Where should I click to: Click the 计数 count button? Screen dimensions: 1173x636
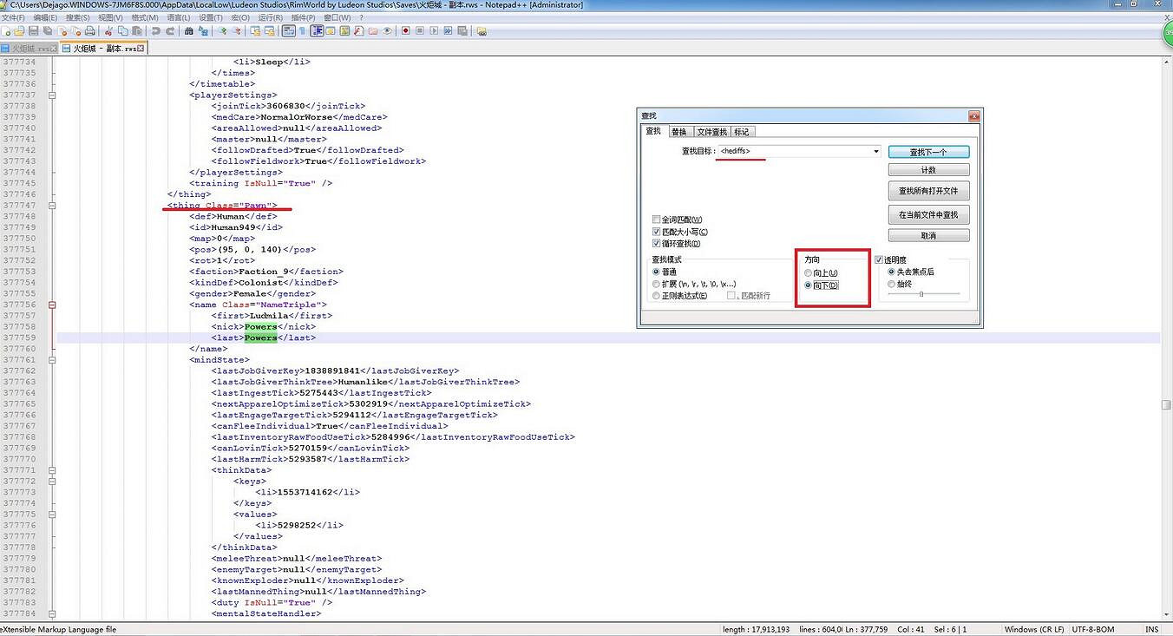[x=928, y=170]
